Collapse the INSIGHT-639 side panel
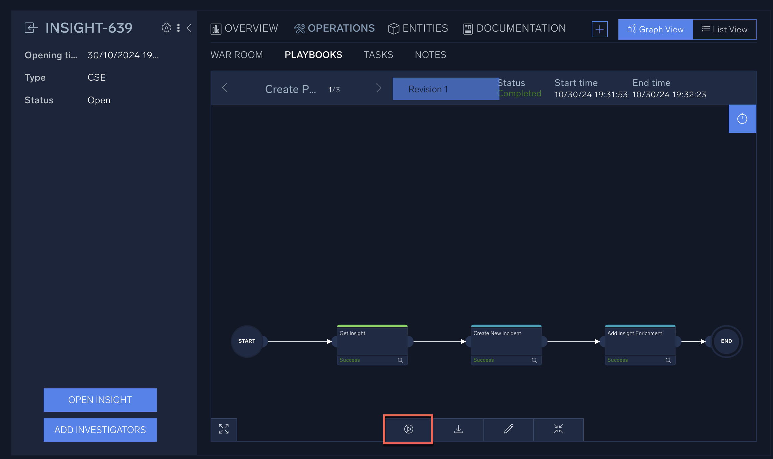The height and width of the screenshot is (459, 773). (189, 29)
